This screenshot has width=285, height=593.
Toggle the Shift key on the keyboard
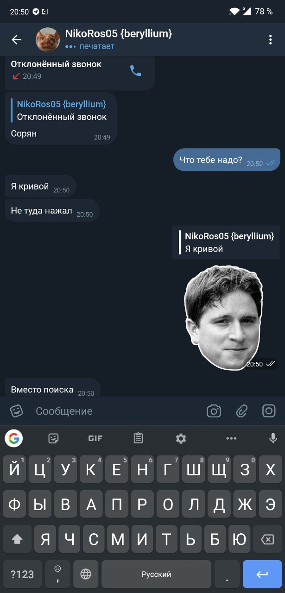coord(17,539)
